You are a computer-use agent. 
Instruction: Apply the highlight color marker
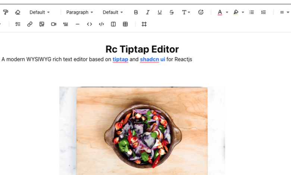(x=236, y=12)
